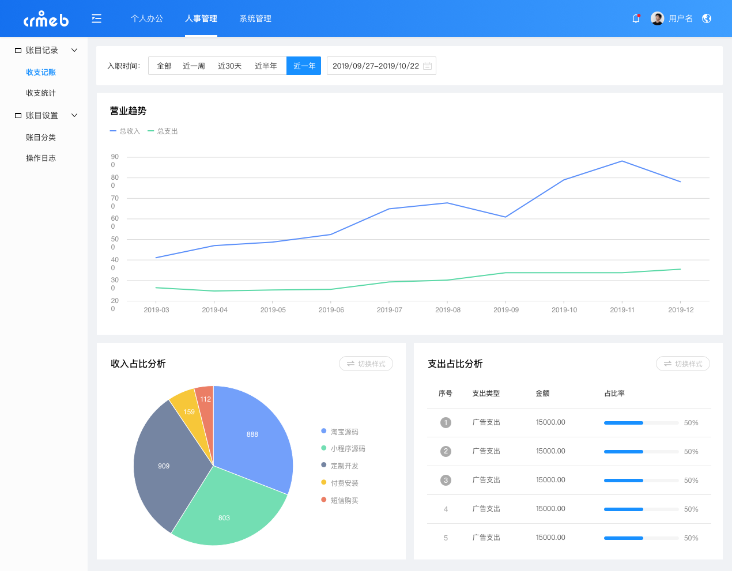Screen dimensions: 732x571
Task: Switch to 个人办公 tab
Action: [147, 18]
